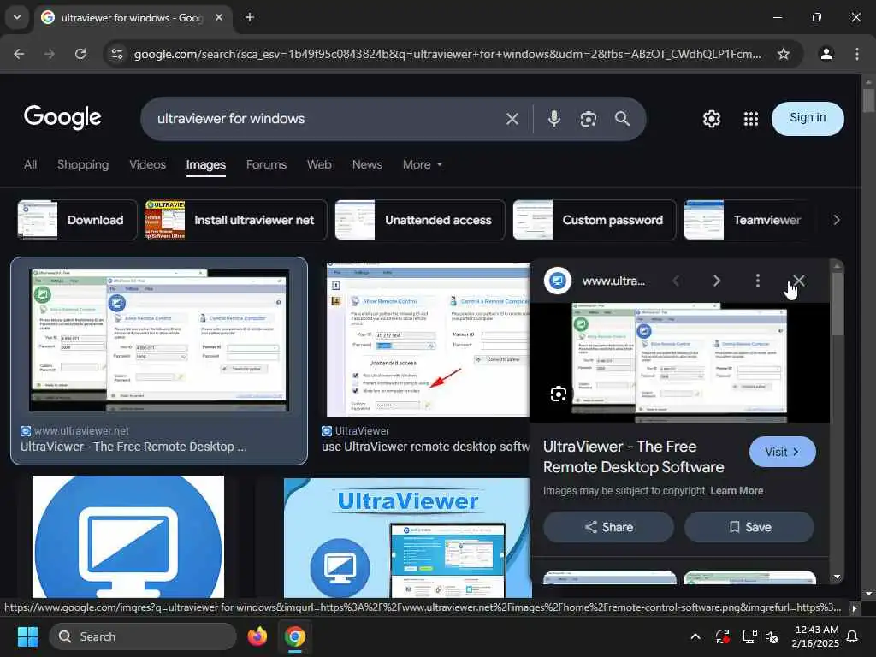Select the Images tab
Image resolution: width=876 pixels, height=657 pixels.
(205, 164)
